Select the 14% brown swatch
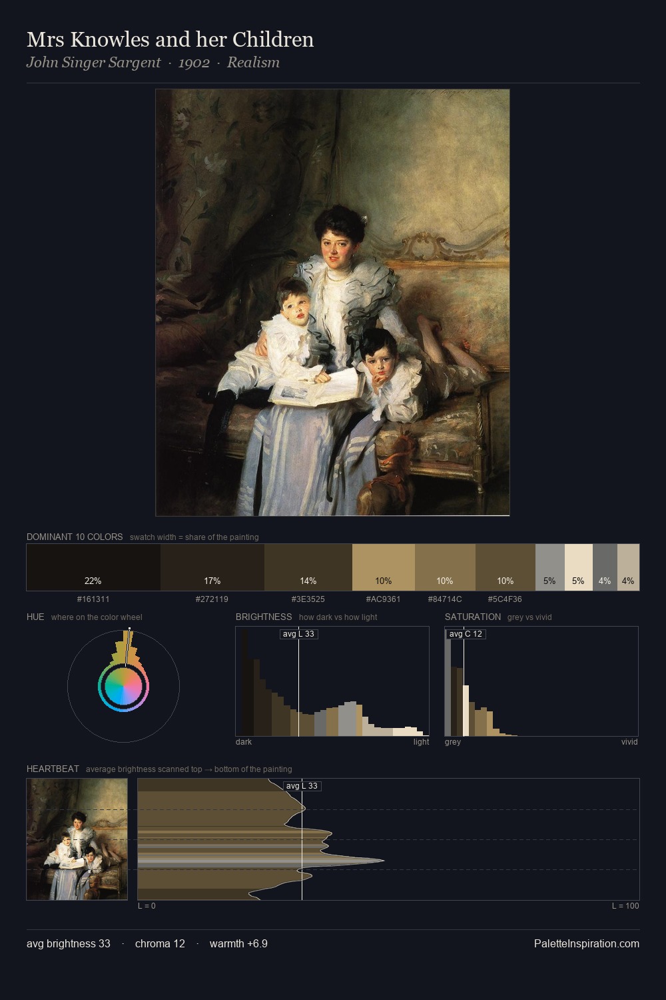Viewport: 666px width, 1000px height. pos(308,567)
